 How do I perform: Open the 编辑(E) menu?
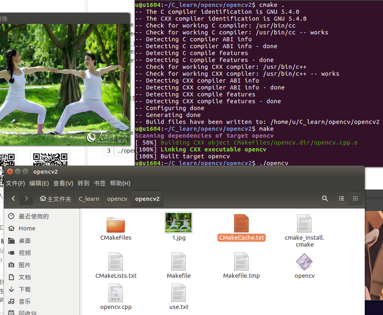[39, 183]
